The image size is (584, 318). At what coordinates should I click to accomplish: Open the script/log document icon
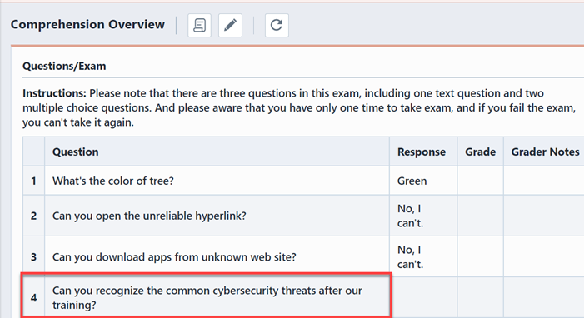200,25
